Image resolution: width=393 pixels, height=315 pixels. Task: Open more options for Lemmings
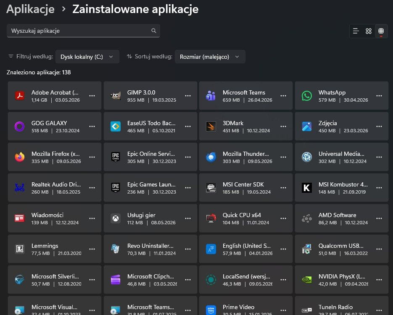click(x=92, y=249)
